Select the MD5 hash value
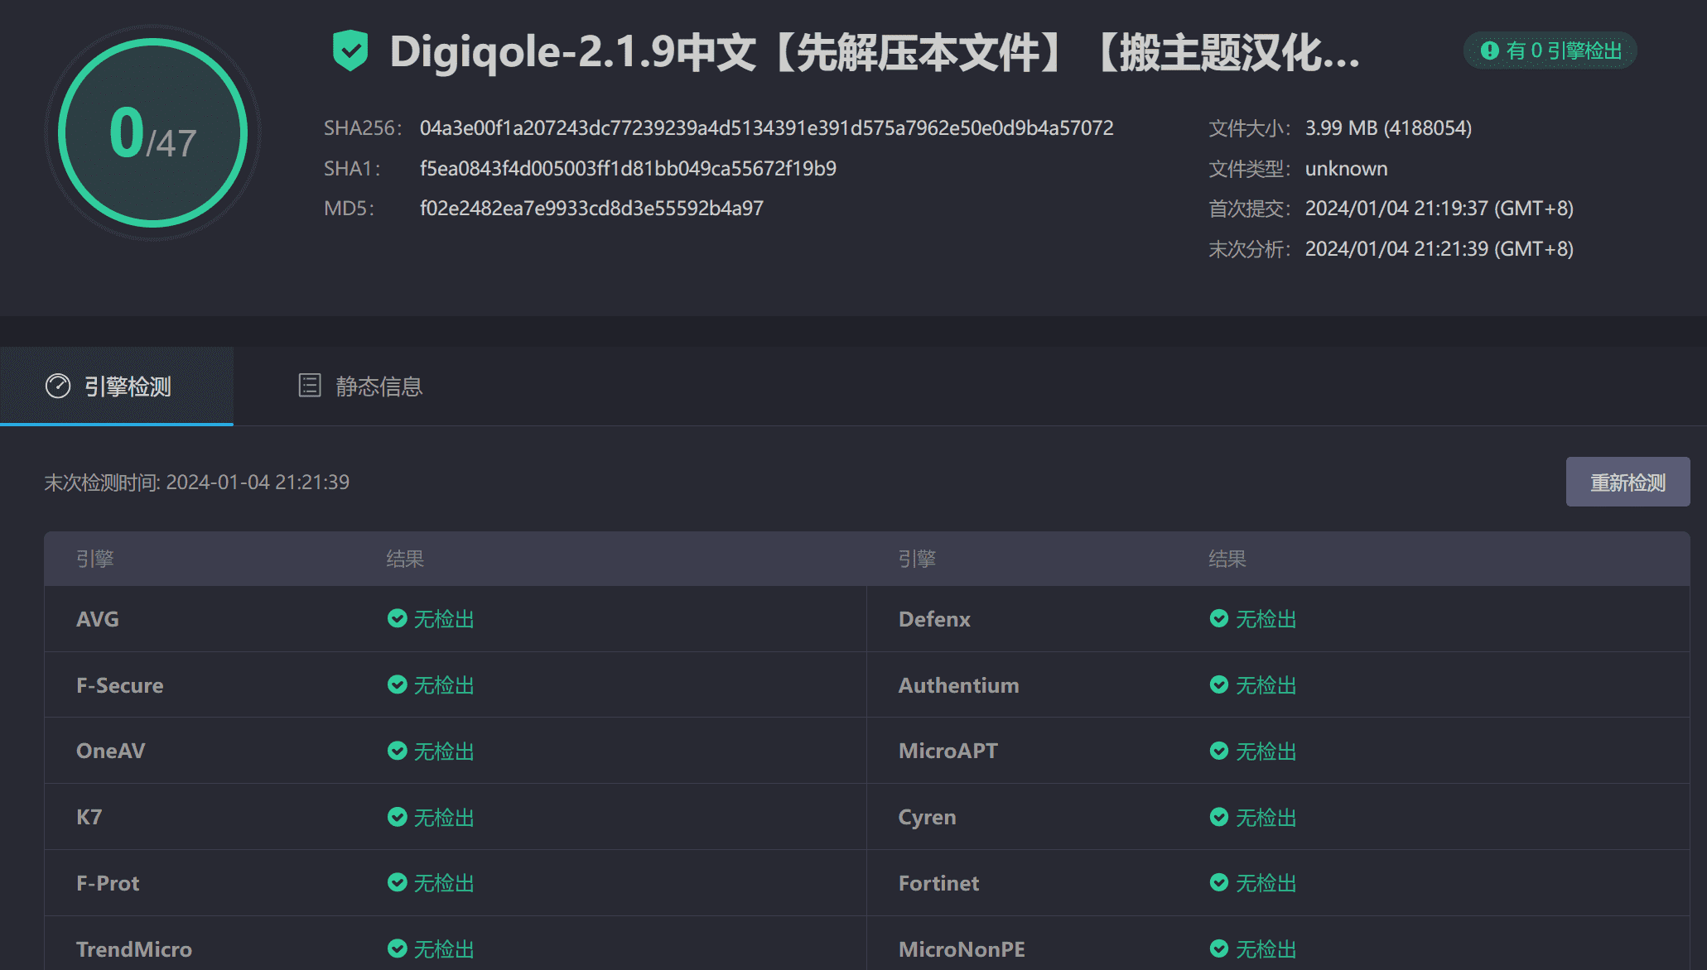Image resolution: width=1707 pixels, height=970 pixels. pos(591,209)
